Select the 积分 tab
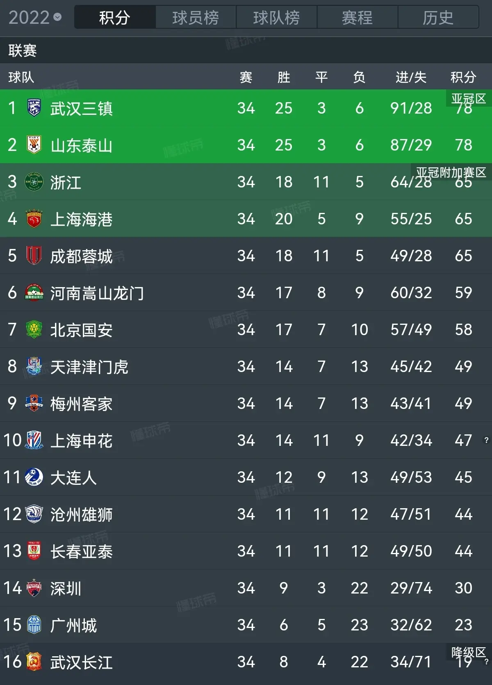This screenshot has height=685, width=492. coord(115,17)
